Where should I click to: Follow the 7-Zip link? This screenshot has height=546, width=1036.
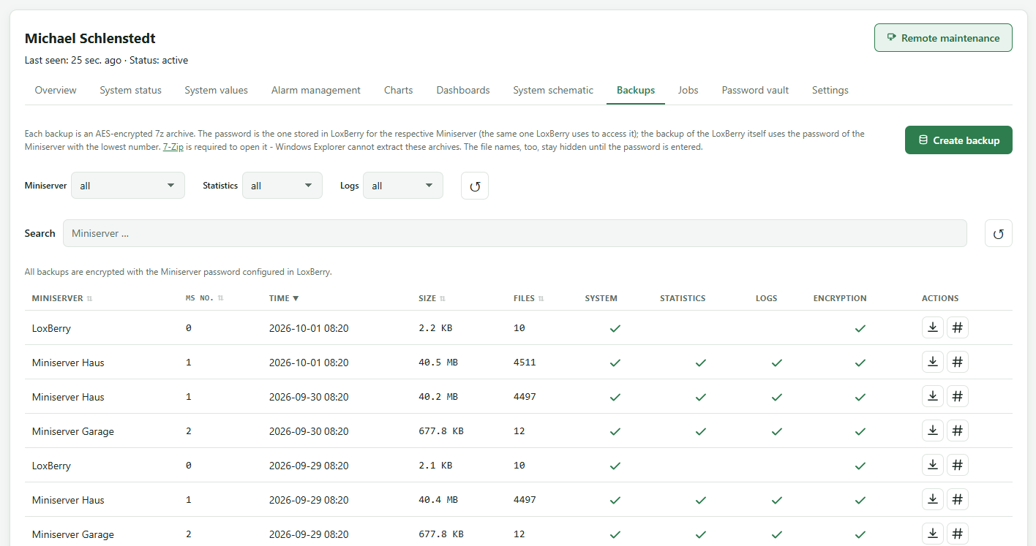(x=173, y=147)
